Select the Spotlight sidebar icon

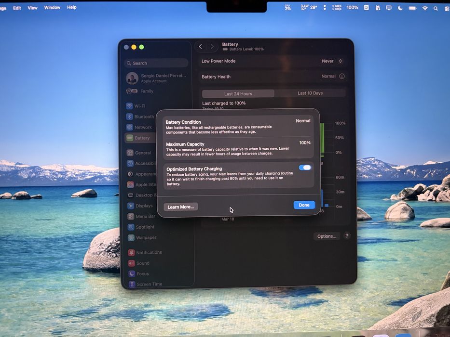pyautogui.click(x=131, y=227)
